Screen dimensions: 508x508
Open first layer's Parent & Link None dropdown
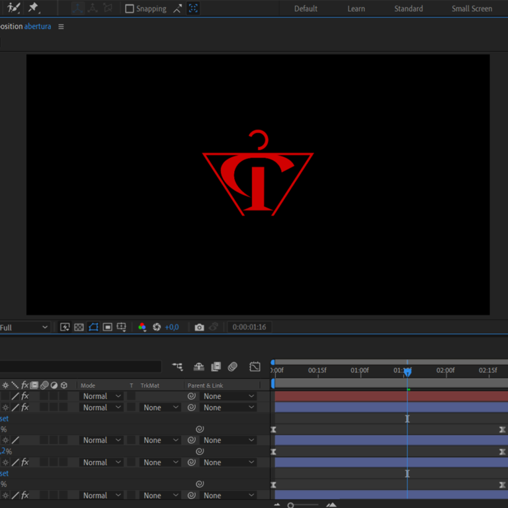click(228, 396)
